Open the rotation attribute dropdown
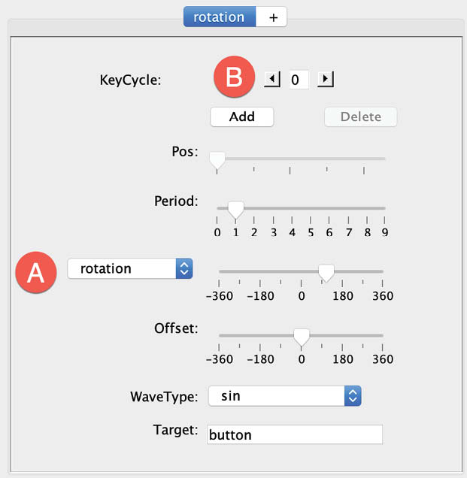 pyautogui.click(x=130, y=268)
